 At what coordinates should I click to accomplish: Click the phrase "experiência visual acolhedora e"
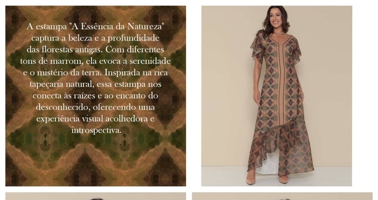pos(95,119)
